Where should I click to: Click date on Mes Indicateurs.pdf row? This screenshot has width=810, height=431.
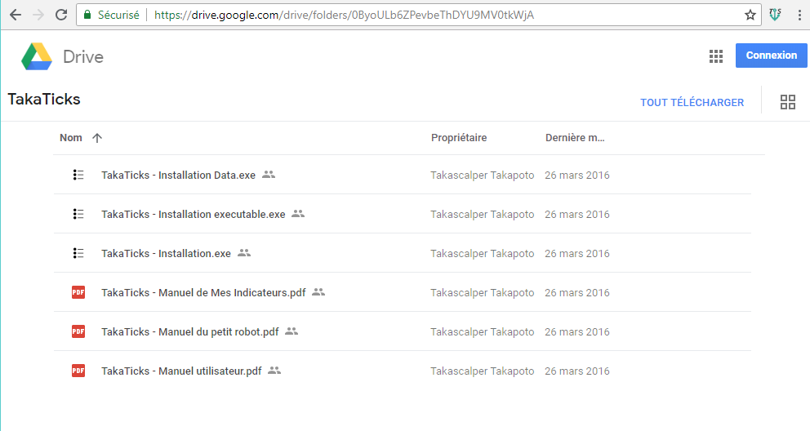tap(577, 293)
